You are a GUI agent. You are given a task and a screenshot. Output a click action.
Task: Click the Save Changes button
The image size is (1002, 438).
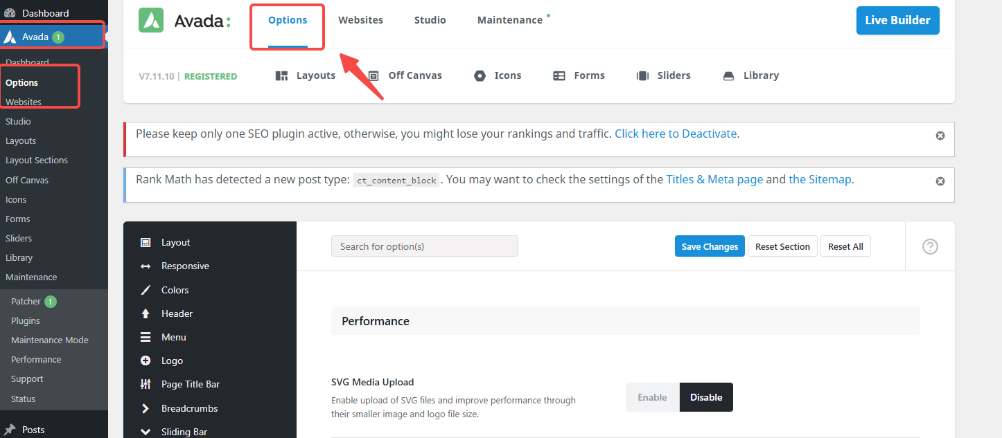click(710, 246)
